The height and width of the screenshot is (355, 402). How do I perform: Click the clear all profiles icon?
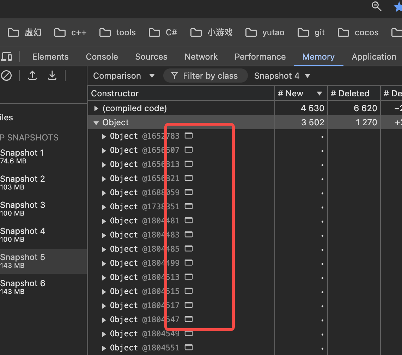6,76
